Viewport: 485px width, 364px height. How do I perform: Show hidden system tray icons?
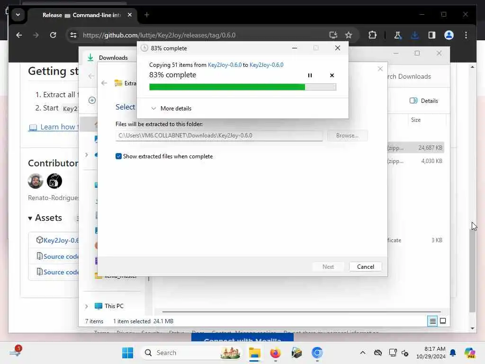pos(363,353)
